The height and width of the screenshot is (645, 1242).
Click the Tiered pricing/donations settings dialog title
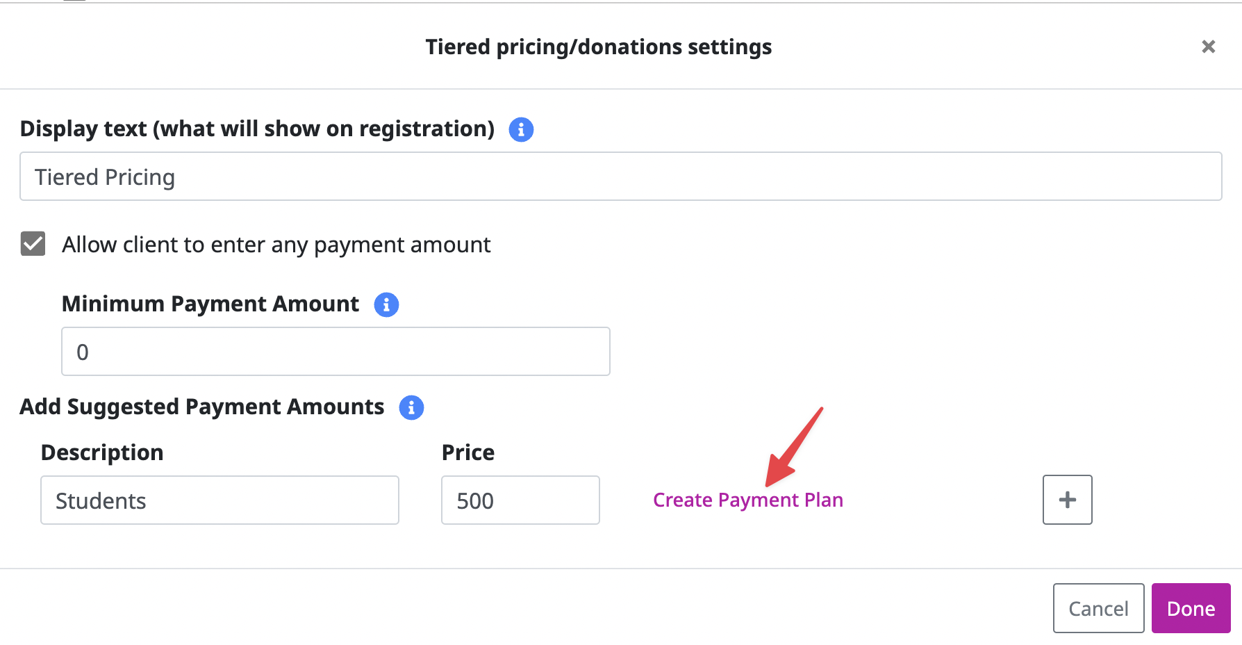tap(598, 47)
